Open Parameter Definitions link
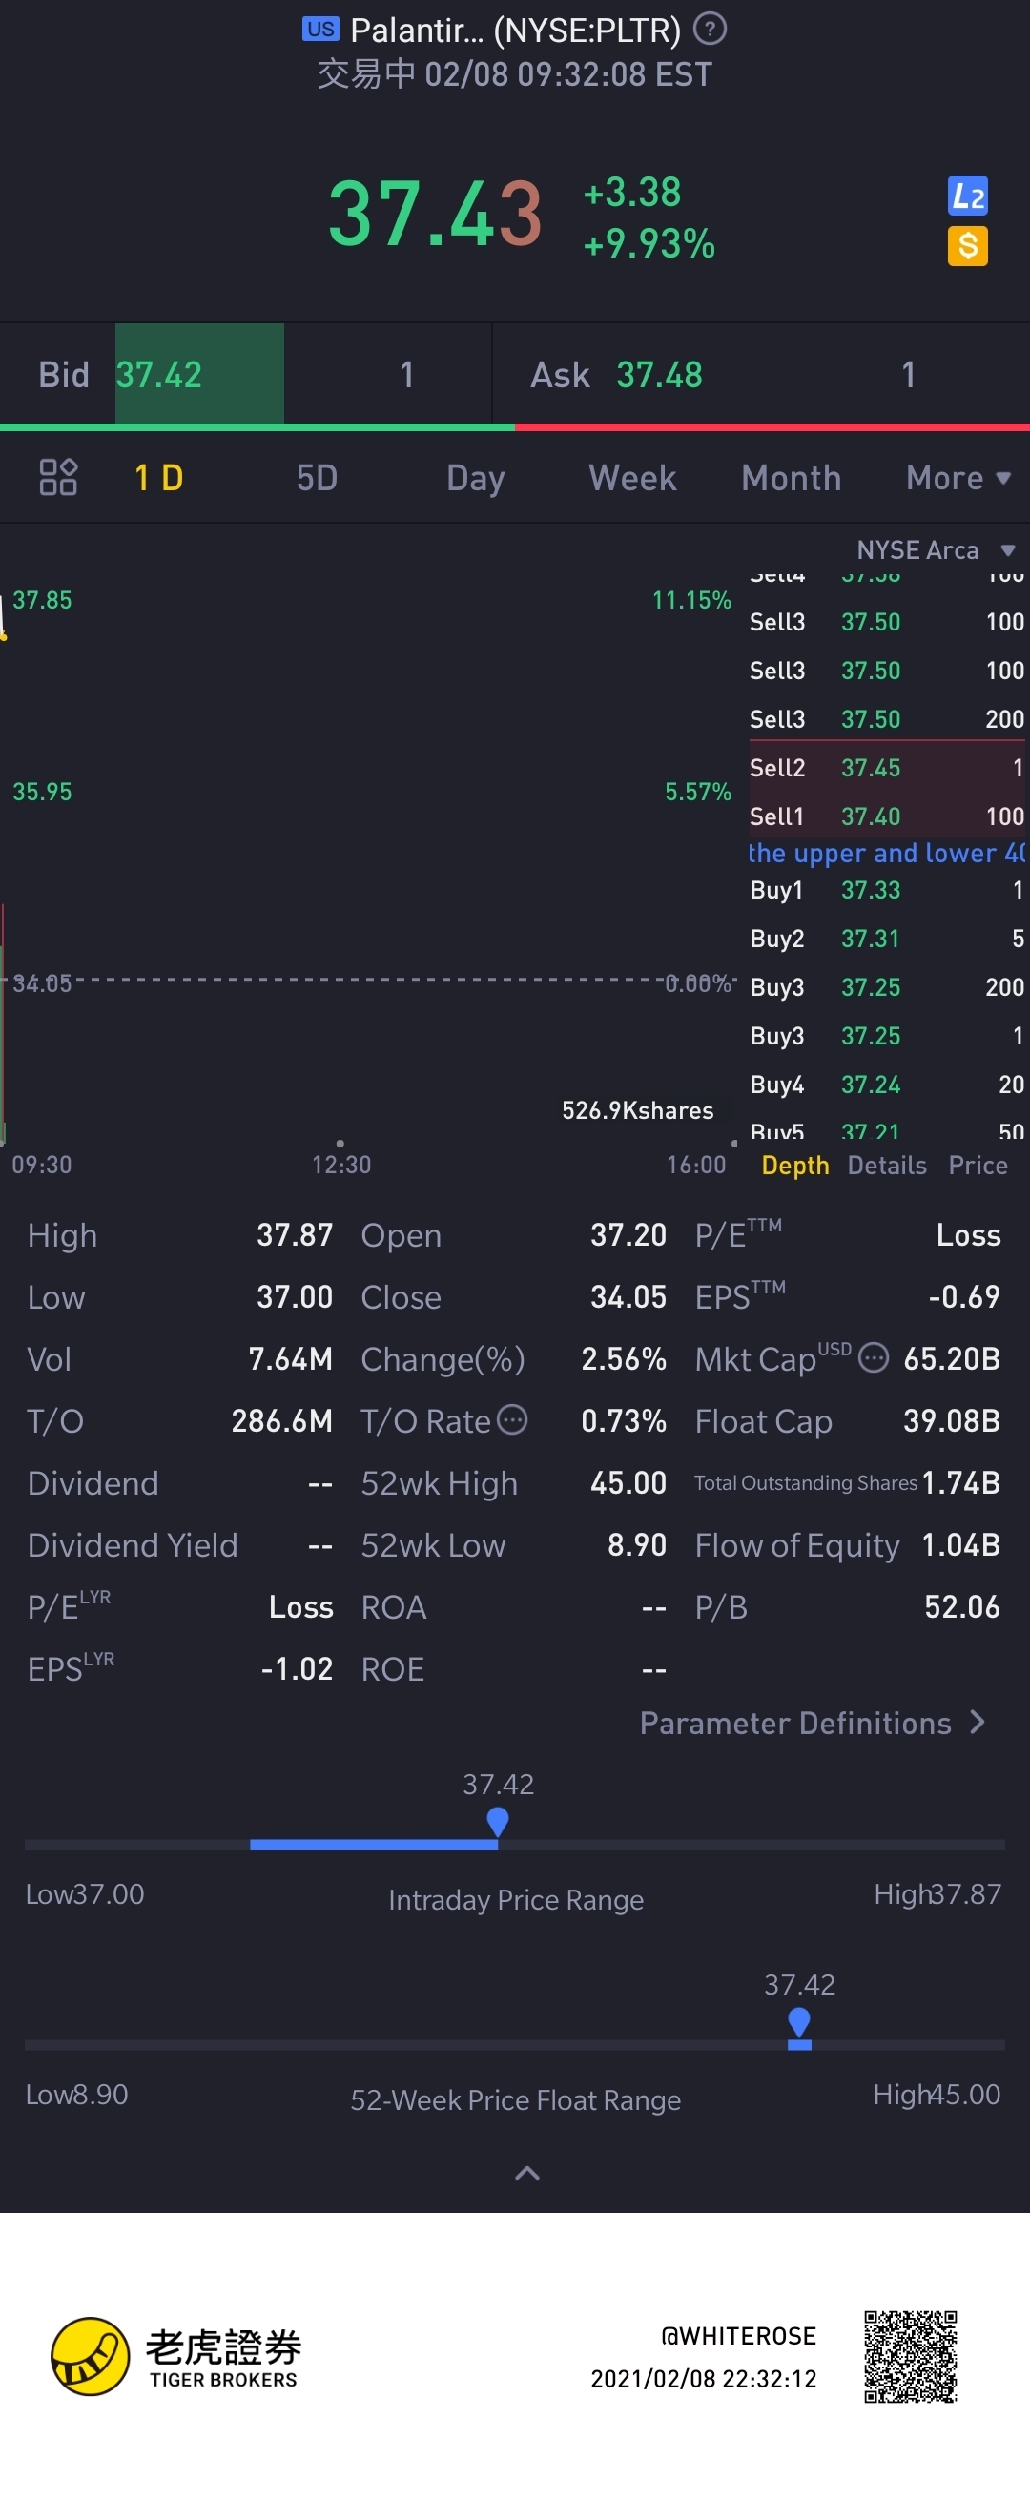1030x2501 pixels. (x=812, y=1724)
